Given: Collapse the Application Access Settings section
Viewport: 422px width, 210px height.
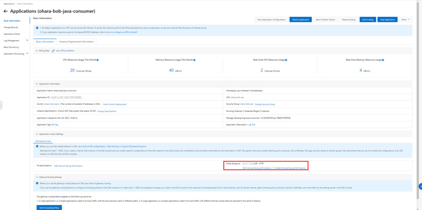Looking at the screenshot, I should (37, 134).
